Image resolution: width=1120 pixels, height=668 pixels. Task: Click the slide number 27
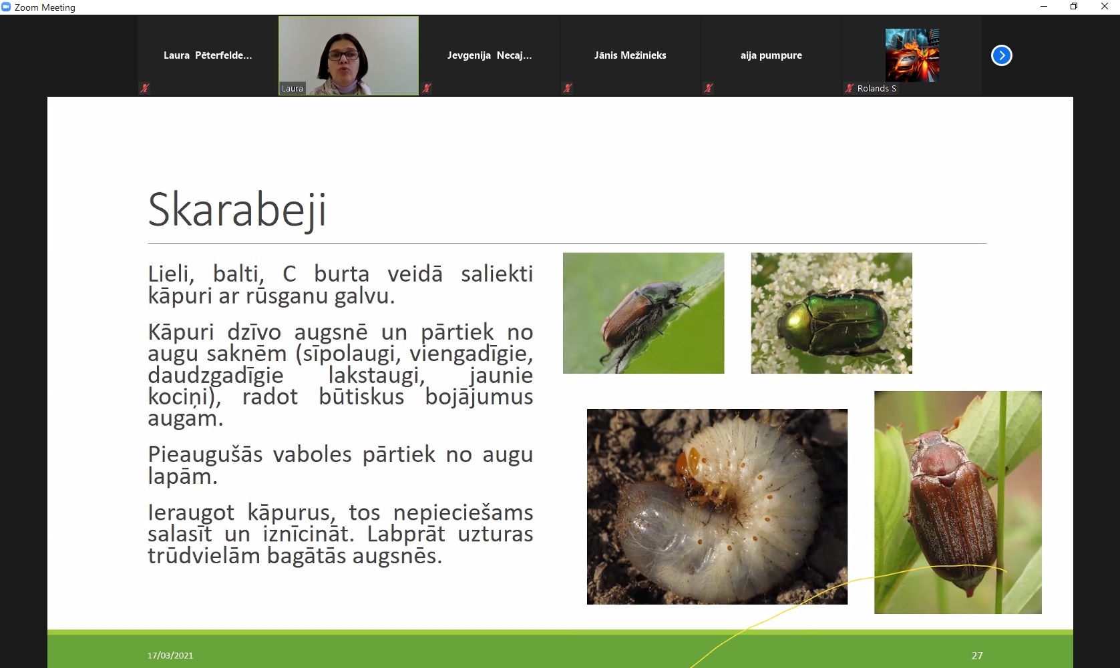point(977,655)
